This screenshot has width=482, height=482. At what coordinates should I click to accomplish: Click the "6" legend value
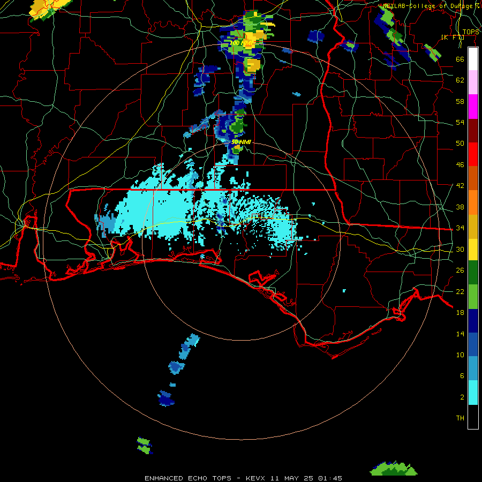click(x=462, y=375)
